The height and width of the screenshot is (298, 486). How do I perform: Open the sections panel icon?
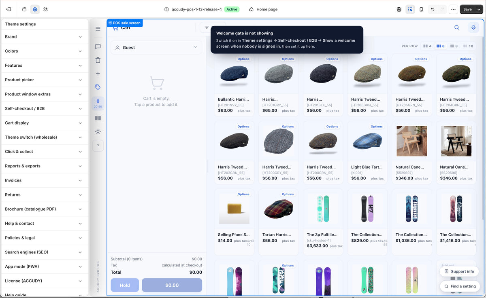tap(24, 9)
